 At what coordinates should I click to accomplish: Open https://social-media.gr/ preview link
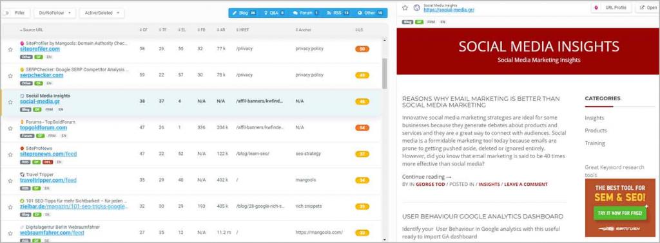pyautogui.click(x=449, y=10)
